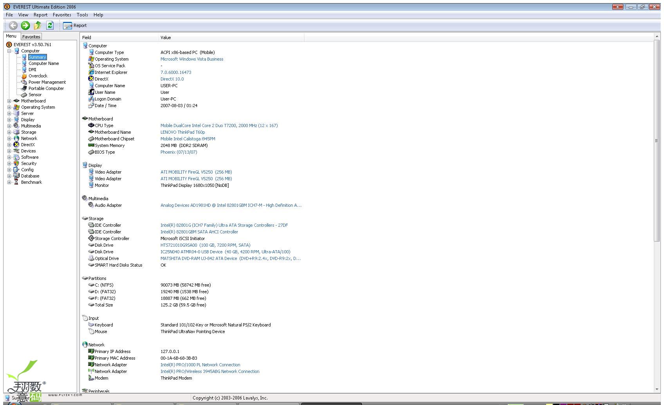Screen dimensions: 664x405
Task: Click the Overclock flame icon
Action: 24,76
